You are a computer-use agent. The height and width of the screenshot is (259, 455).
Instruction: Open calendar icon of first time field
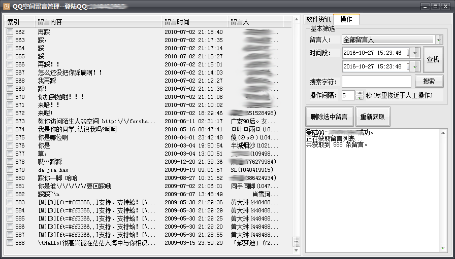(408, 53)
